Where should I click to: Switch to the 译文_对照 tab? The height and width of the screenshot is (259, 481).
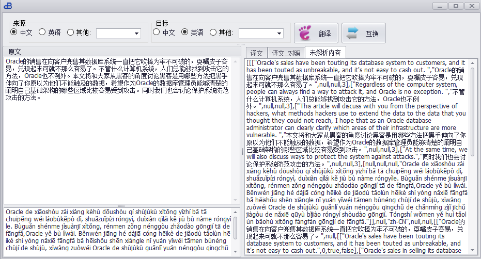point(286,53)
